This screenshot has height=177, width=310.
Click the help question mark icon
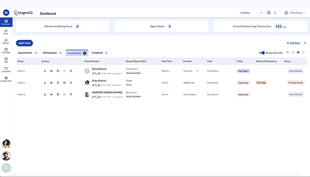(x=269, y=13)
